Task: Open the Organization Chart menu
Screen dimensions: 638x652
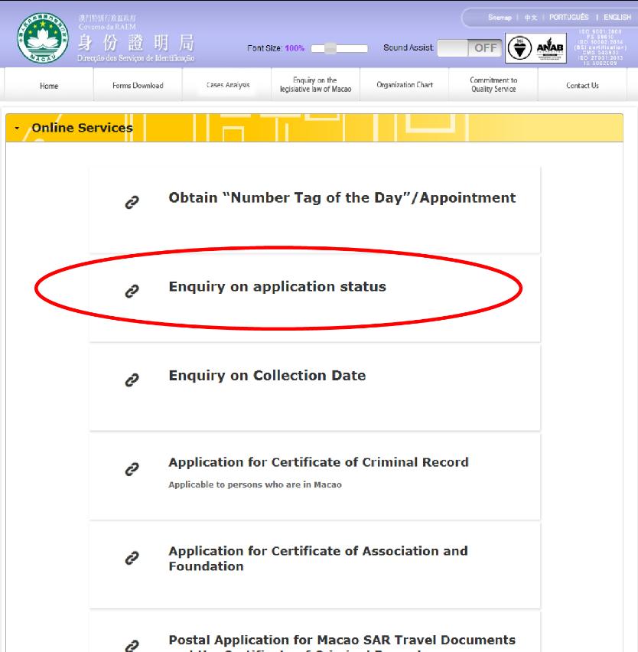Action: pos(405,85)
